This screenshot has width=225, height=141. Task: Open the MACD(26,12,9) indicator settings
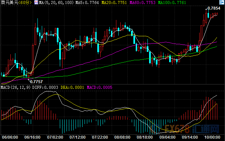pos(15,87)
